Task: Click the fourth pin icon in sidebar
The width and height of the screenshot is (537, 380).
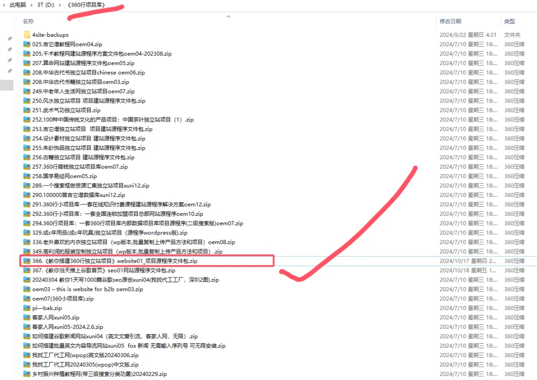Action: (x=9, y=71)
